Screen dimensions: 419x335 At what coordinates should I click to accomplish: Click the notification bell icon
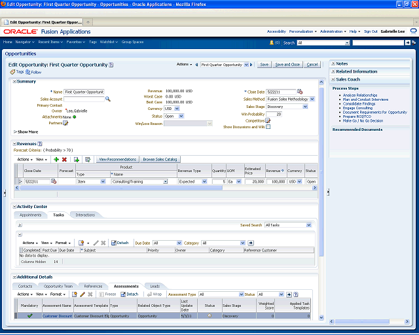pyautogui.click(x=272, y=43)
